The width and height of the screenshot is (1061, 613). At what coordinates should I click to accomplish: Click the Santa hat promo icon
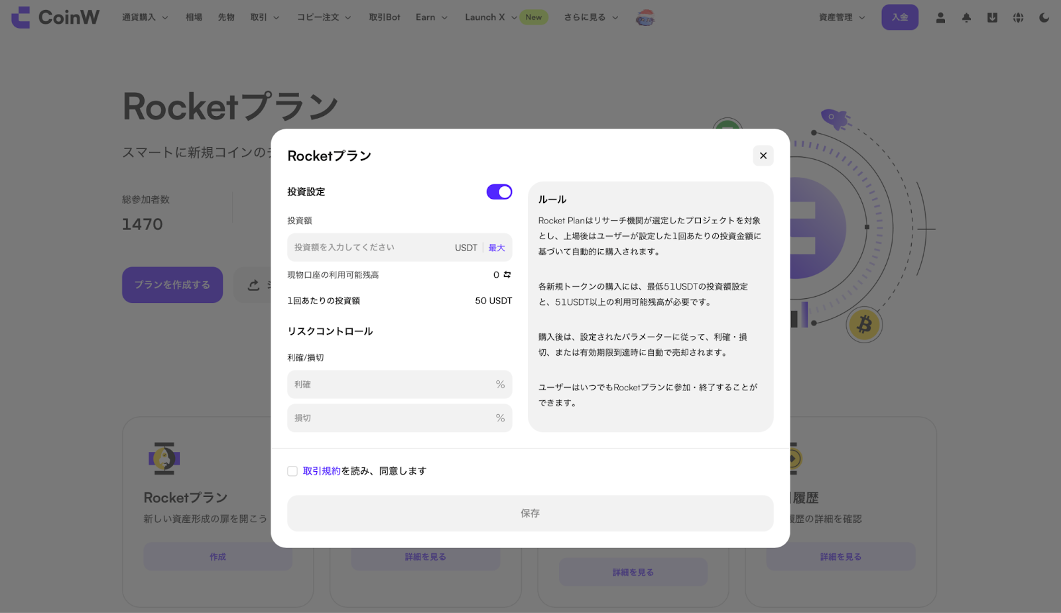coord(645,18)
